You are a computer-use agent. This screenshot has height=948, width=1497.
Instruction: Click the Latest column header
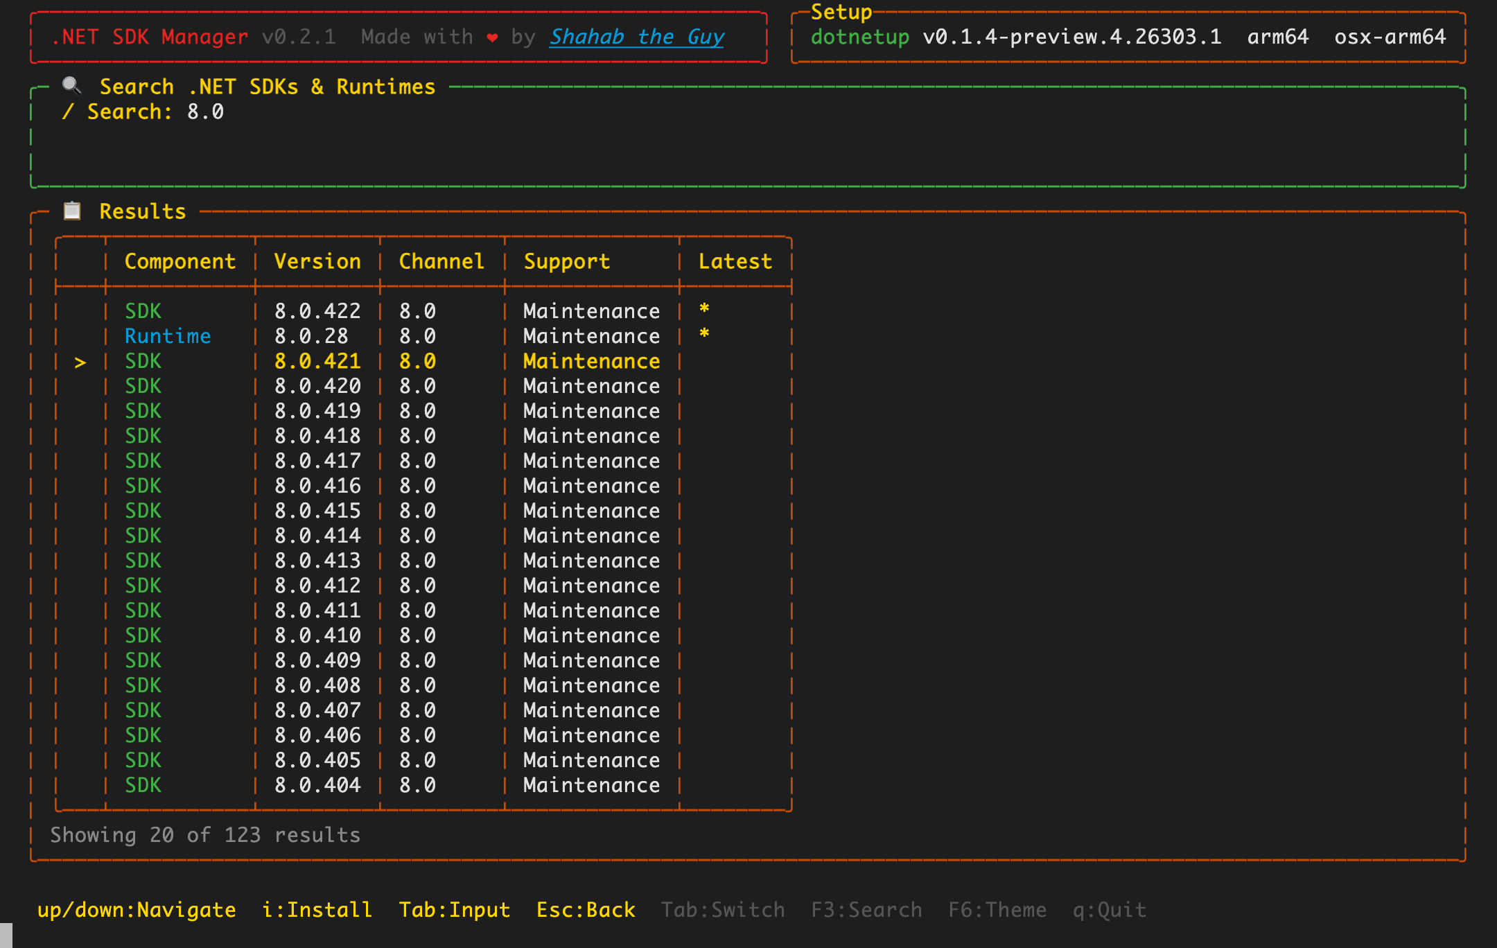click(735, 261)
